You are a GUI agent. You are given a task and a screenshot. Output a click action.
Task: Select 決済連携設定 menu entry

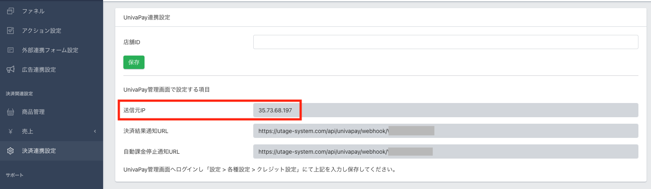click(x=39, y=151)
